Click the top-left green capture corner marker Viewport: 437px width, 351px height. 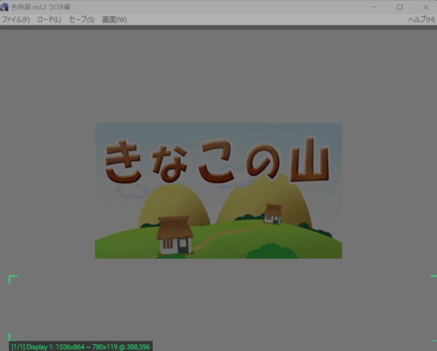[12, 279]
